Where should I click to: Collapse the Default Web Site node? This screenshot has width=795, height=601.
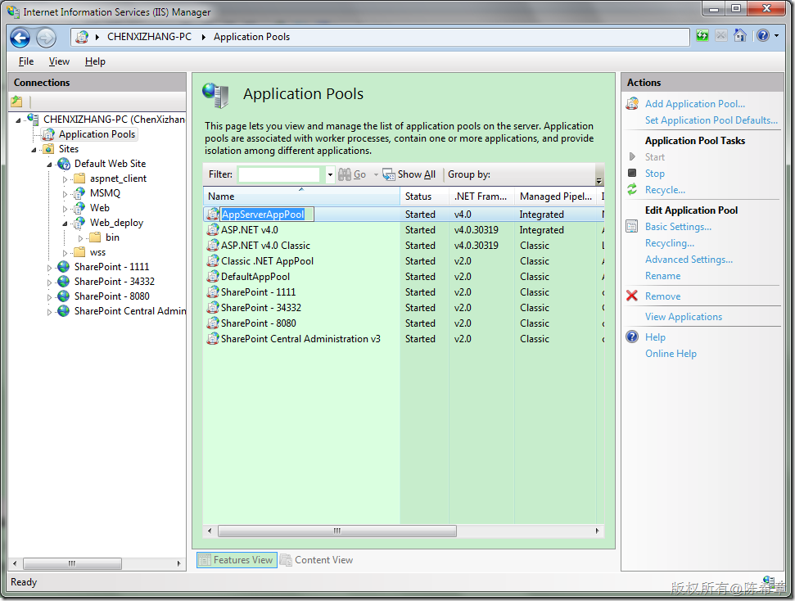50,164
